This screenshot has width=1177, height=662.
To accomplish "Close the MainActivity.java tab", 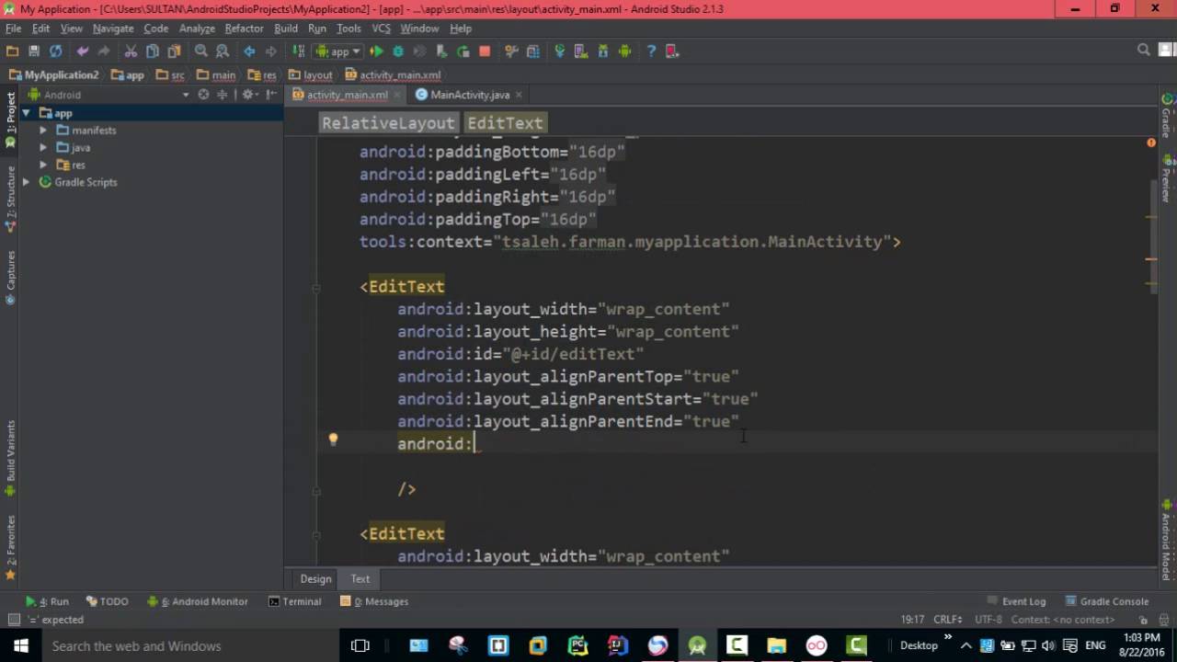I will [x=519, y=95].
